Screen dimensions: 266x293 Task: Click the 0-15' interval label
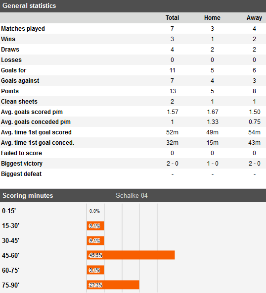(x=9, y=211)
